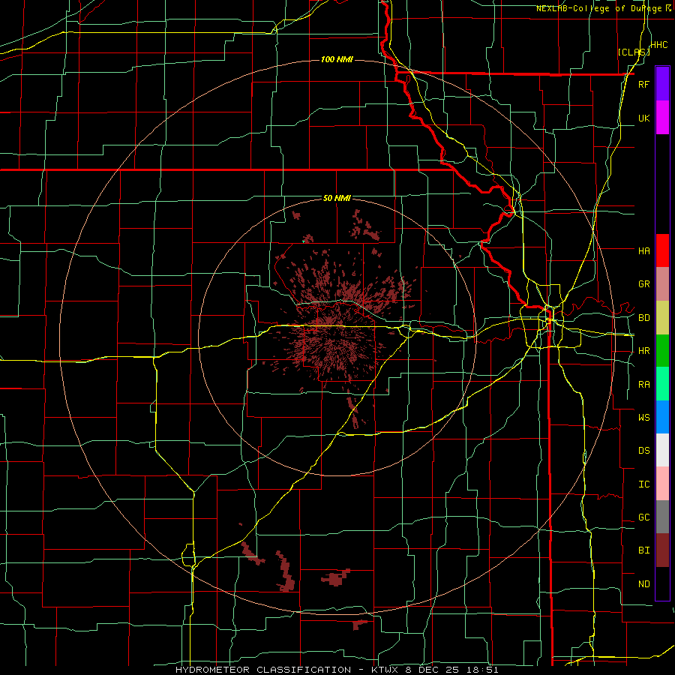Click the HA red legend swatch
Viewport: 675px width, 675px height.
(x=662, y=250)
